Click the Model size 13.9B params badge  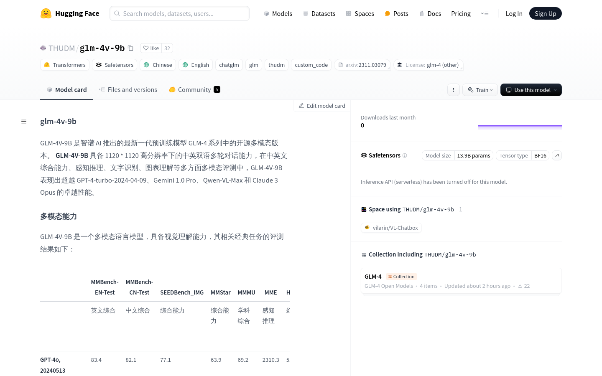(457, 155)
